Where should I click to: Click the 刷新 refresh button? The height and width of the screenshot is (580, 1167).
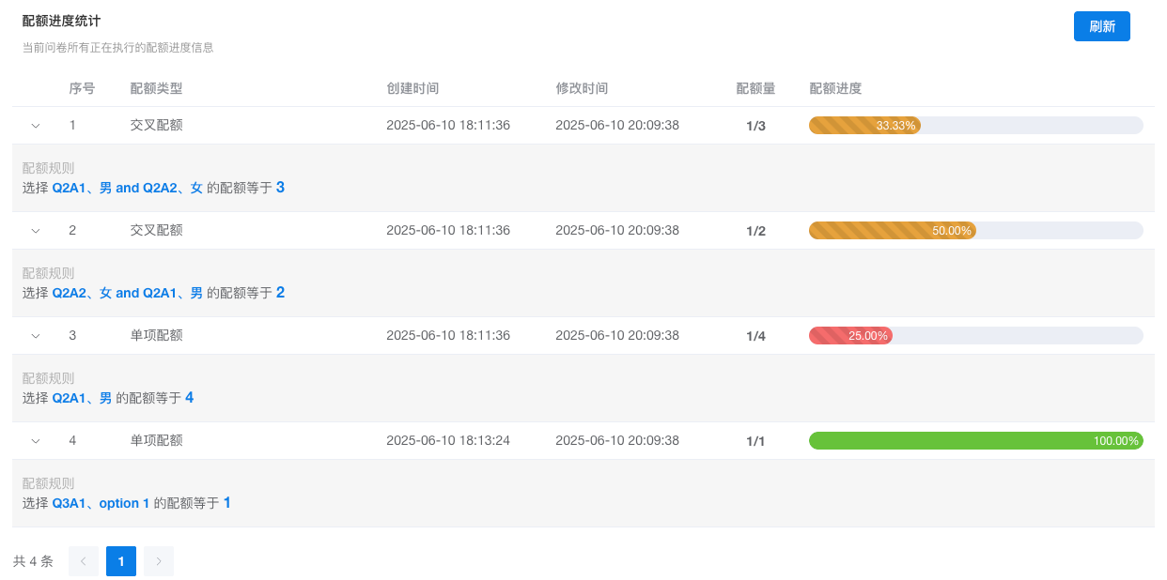click(x=1101, y=26)
